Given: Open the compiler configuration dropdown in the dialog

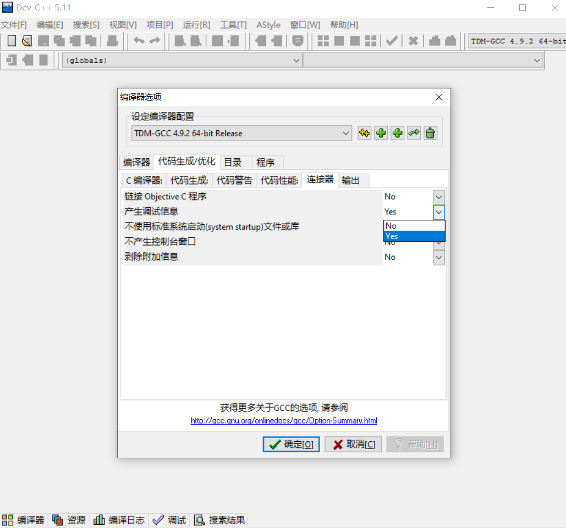Looking at the screenshot, I should 345,133.
